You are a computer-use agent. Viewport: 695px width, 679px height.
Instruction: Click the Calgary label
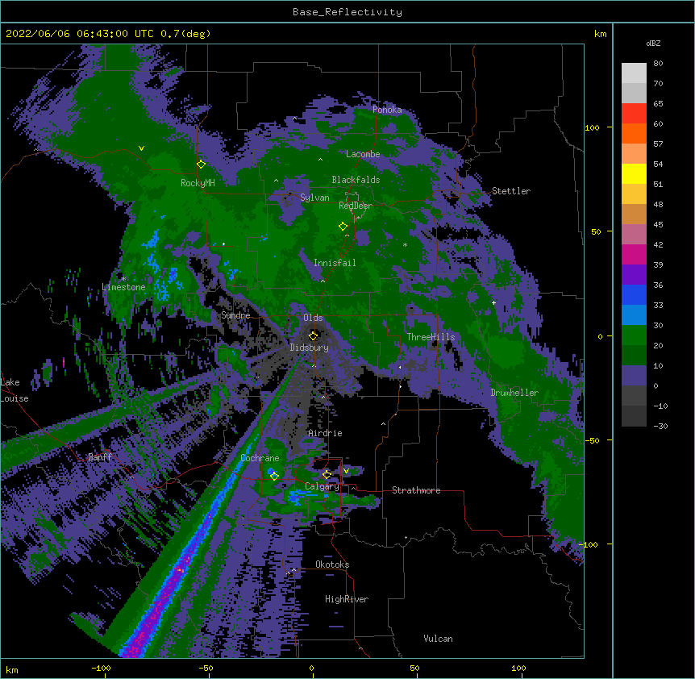[322, 486]
